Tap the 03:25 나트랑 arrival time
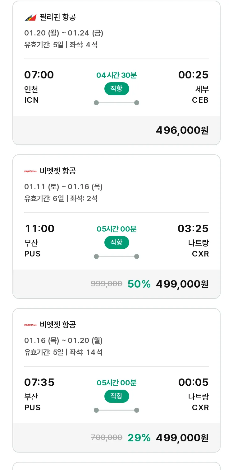The width and height of the screenshot is (233, 470). [193, 229]
